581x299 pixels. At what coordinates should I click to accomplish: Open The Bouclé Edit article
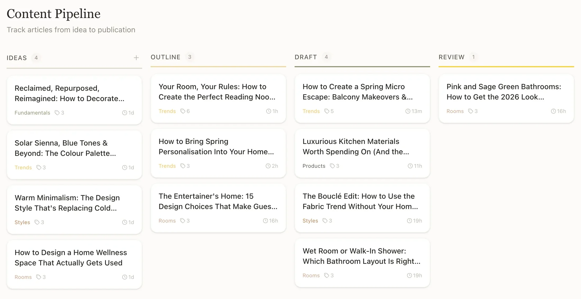pyautogui.click(x=362, y=208)
